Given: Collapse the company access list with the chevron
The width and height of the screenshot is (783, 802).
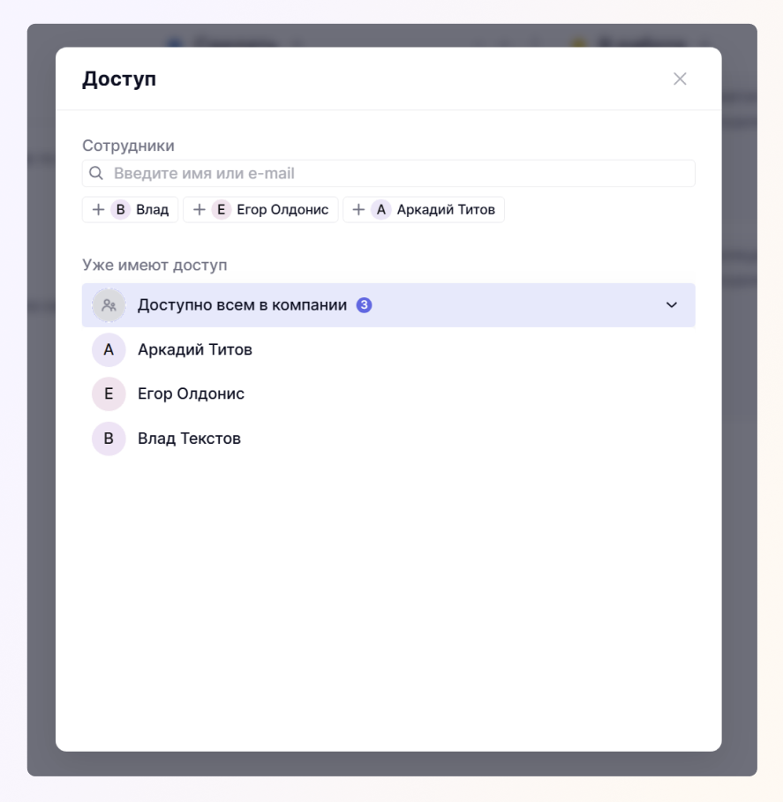Looking at the screenshot, I should coord(672,305).
